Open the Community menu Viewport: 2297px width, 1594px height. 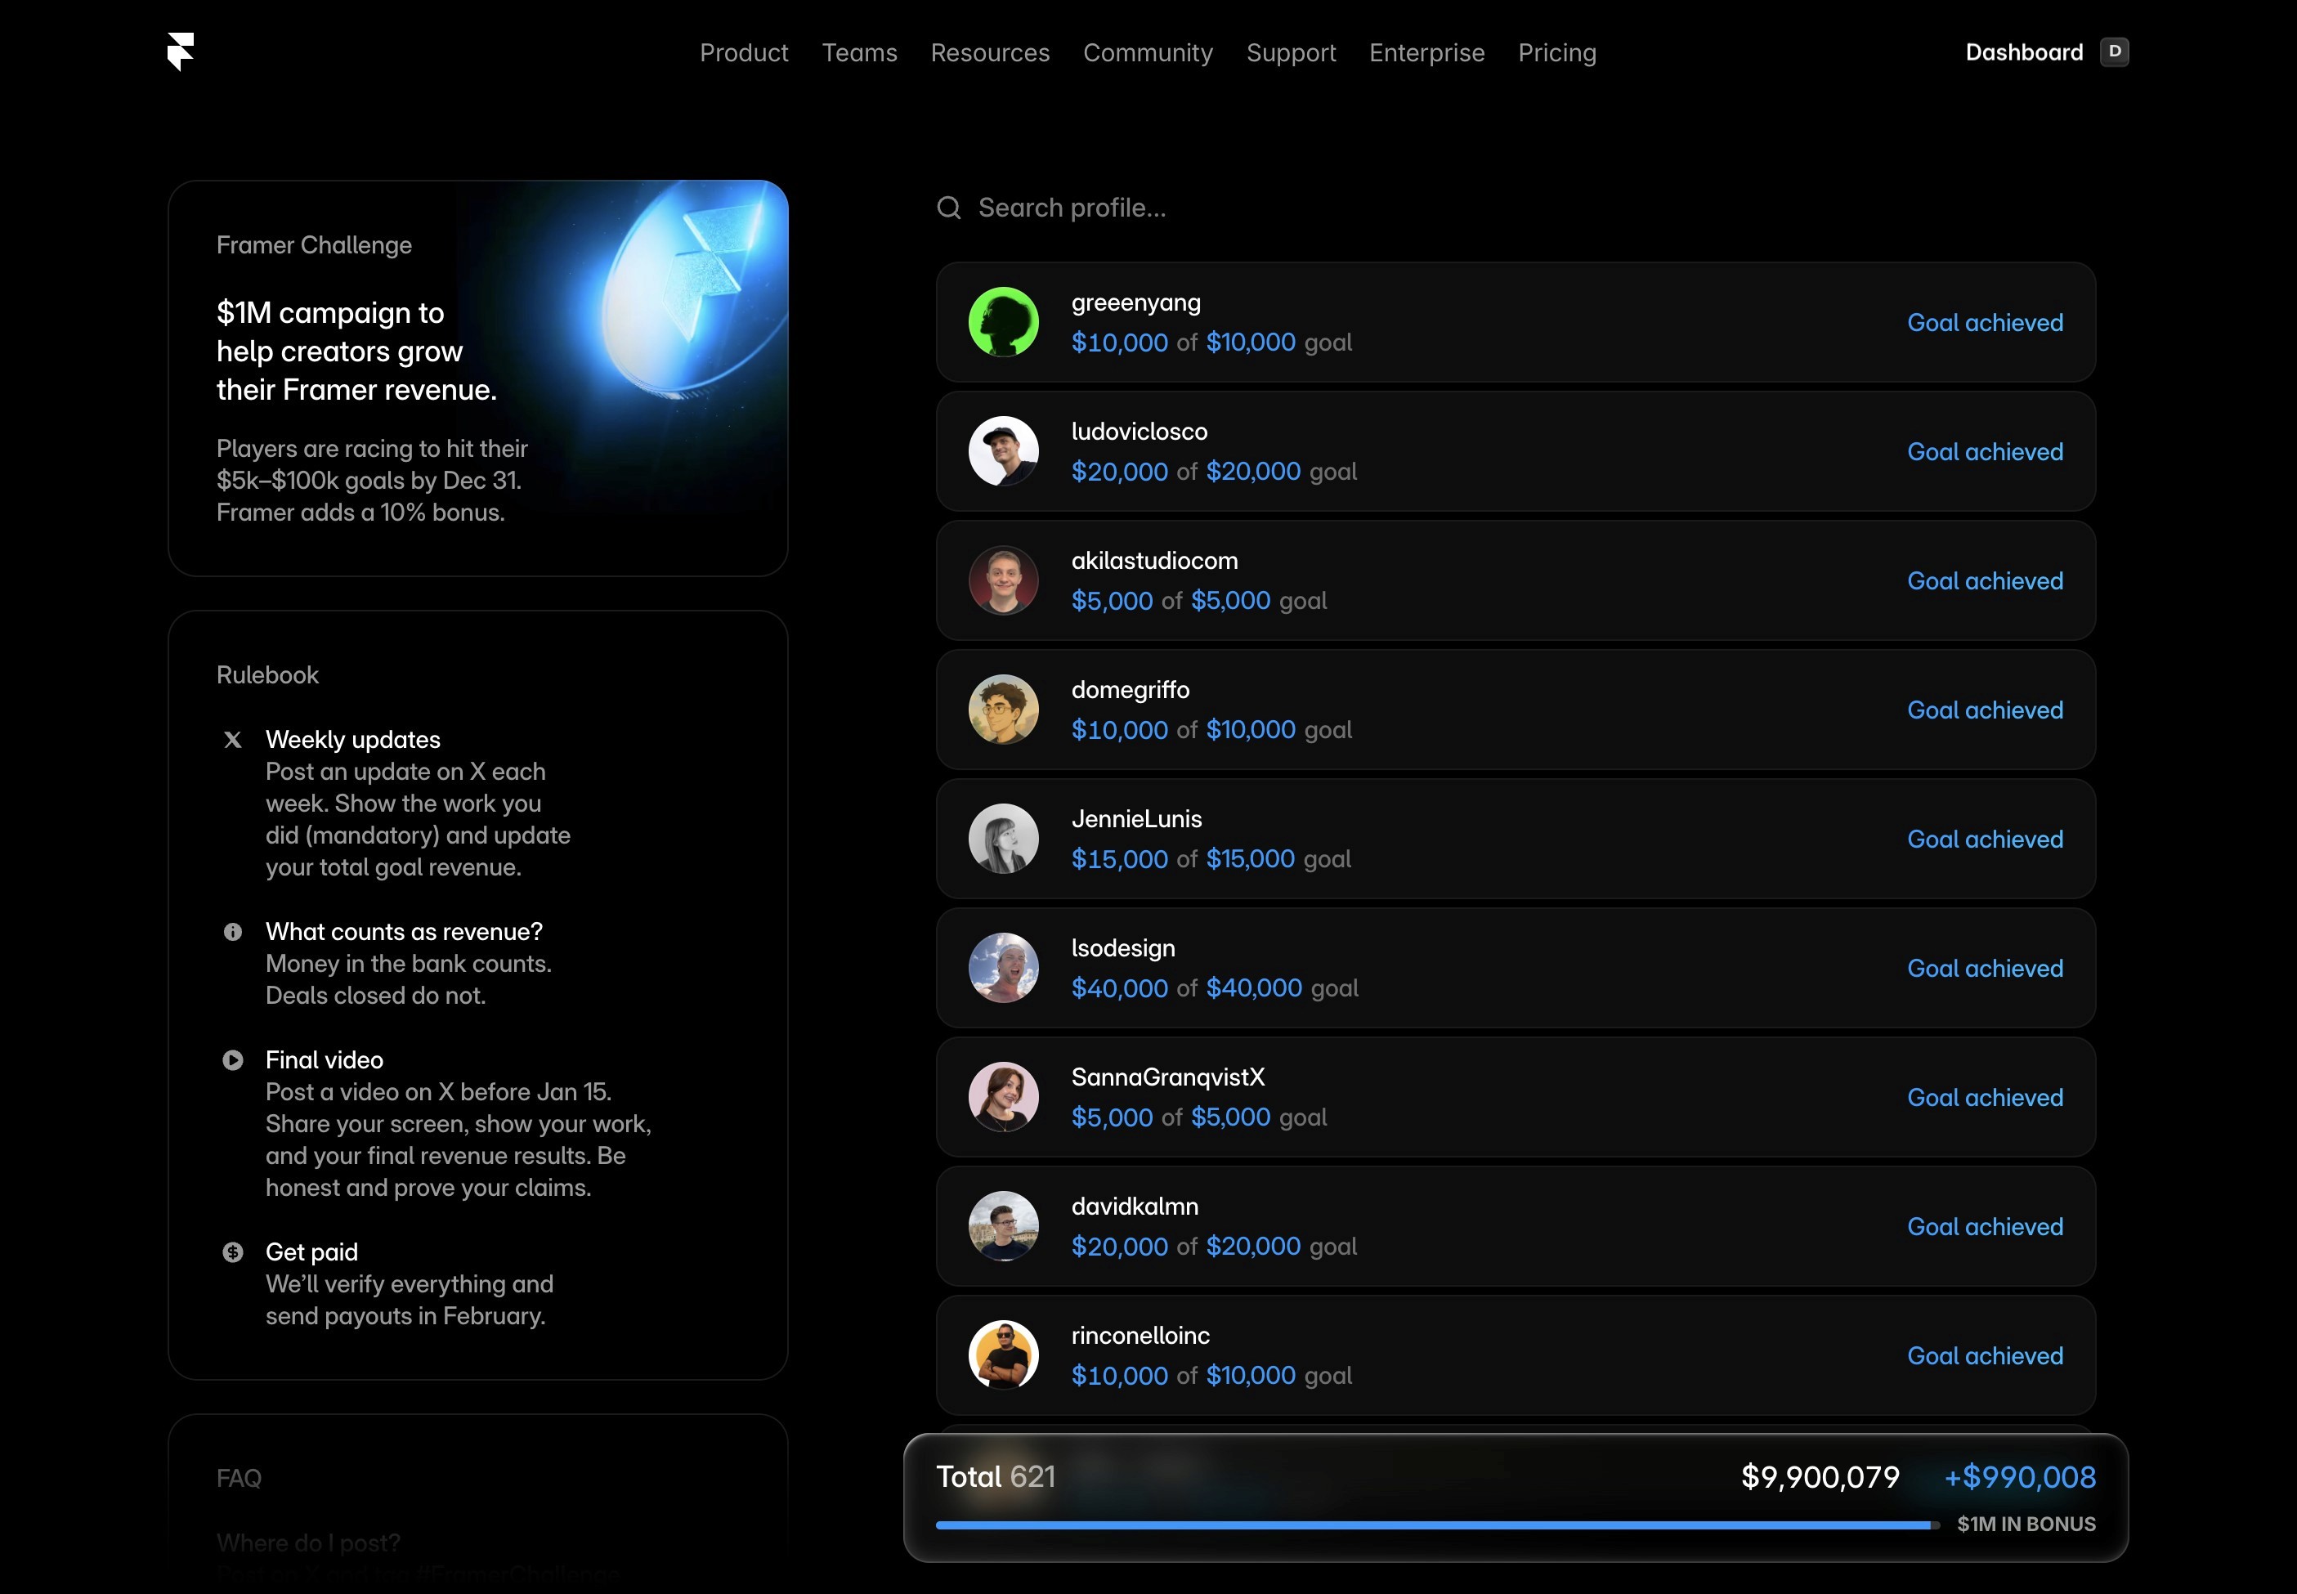click(x=1148, y=53)
